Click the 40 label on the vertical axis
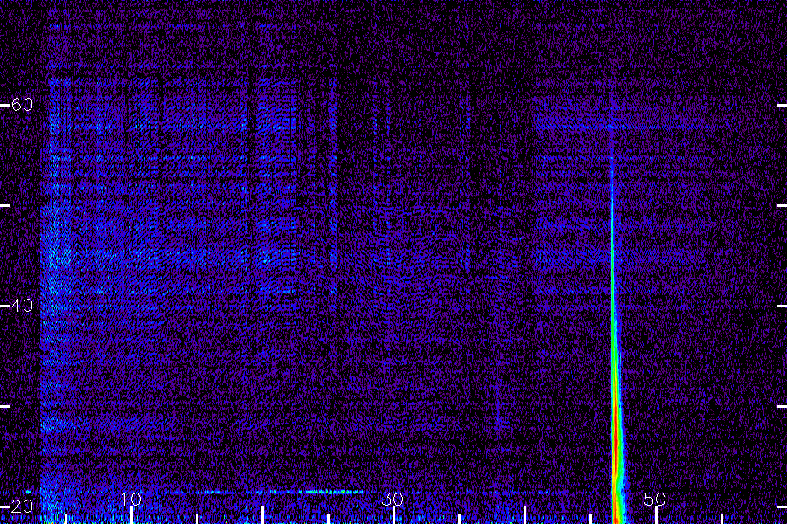Screen dimensions: 787x524 [x=22, y=305]
